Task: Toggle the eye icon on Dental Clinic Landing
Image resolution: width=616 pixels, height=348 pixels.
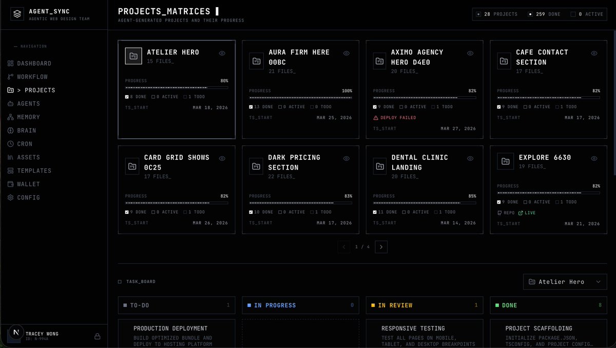Action: (x=470, y=158)
